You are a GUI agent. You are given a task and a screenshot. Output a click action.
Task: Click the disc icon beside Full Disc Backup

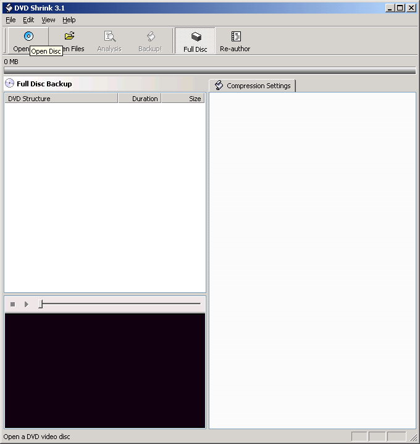point(9,83)
